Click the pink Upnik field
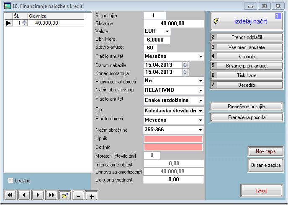Image resolution: width=288 pixels, height=205 pixels. (173, 139)
